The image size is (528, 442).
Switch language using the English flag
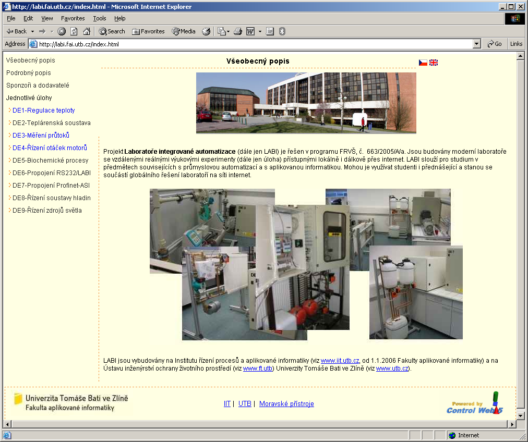click(x=434, y=63)
